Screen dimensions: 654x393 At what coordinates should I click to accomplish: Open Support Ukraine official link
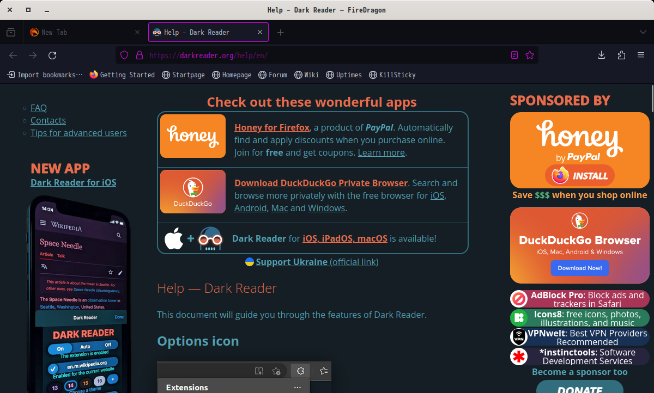317,262
